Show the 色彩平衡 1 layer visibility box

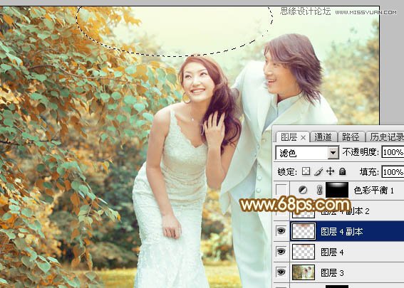pyautogui.click(x=281, y=191)
